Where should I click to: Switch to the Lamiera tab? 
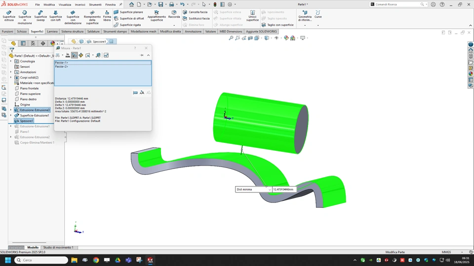pyautogui.click(x=52, y=32)
